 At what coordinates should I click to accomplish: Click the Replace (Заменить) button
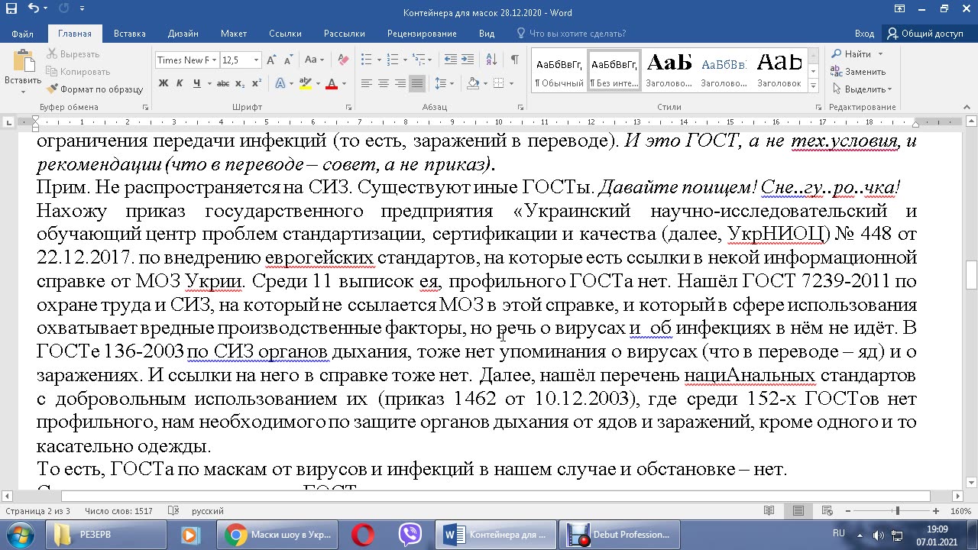click(859, 72)
